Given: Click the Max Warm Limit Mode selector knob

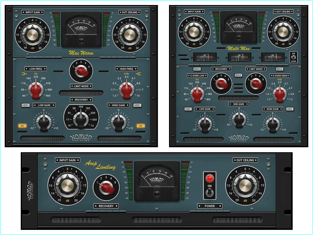Looking at the screenshot, I should point(81,71).
